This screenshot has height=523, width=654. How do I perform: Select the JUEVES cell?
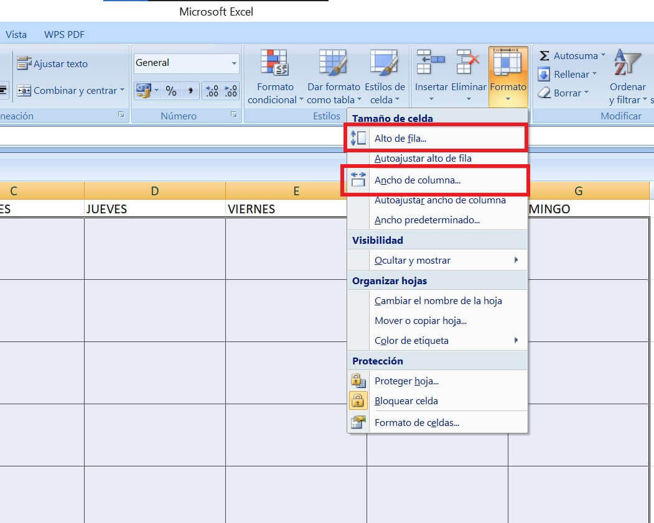(x=155, y=209)
